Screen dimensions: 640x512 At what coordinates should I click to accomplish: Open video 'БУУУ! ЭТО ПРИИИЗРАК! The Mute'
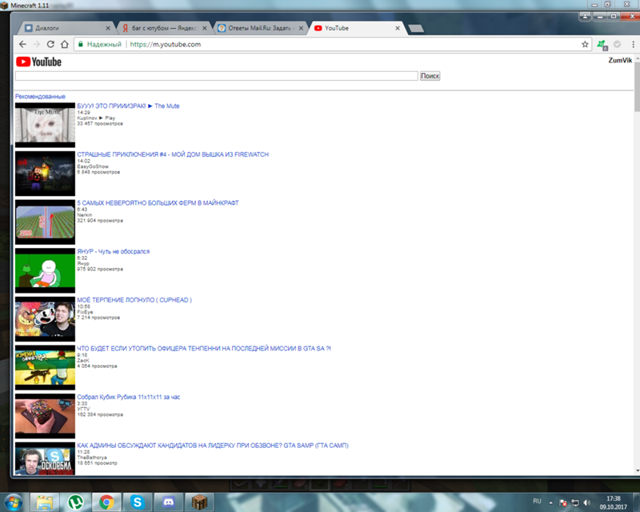(128, 106)
